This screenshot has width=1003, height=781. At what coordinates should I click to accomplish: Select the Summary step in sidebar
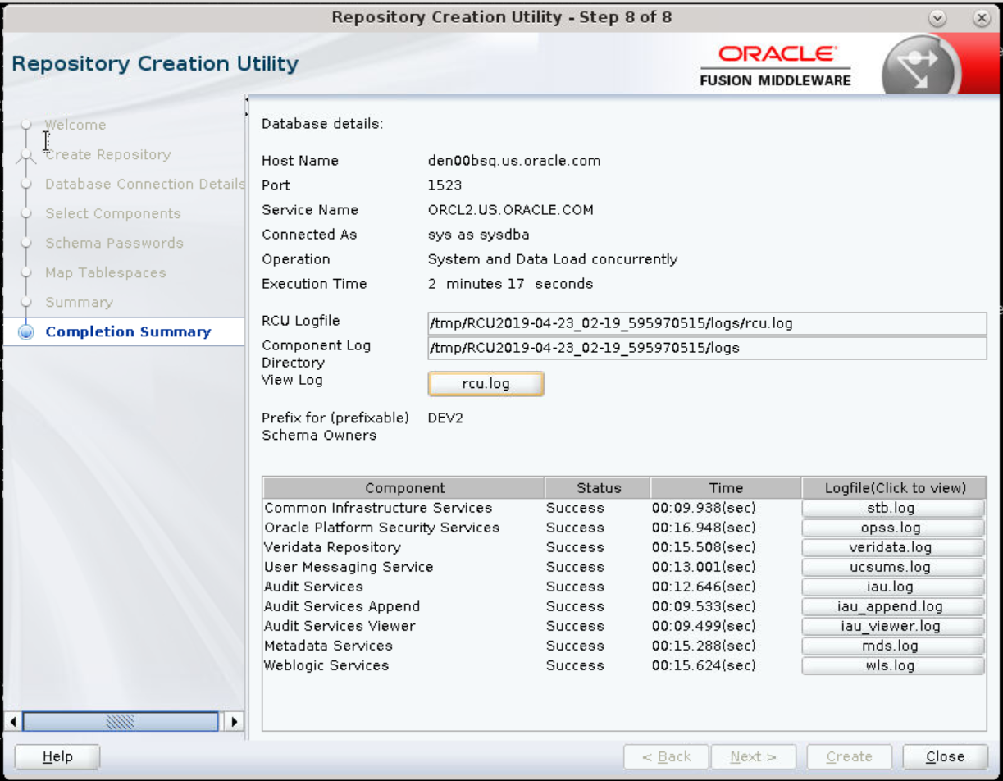(x=79, y=302)
